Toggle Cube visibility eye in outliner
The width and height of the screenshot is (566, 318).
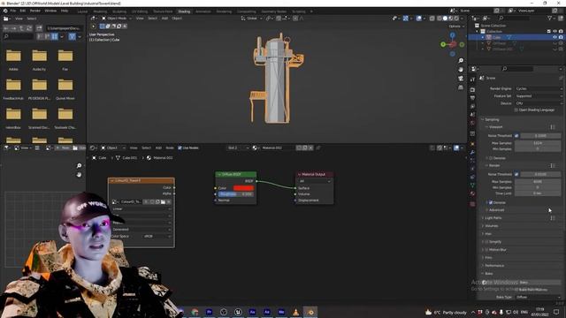[x=555, y=37]
